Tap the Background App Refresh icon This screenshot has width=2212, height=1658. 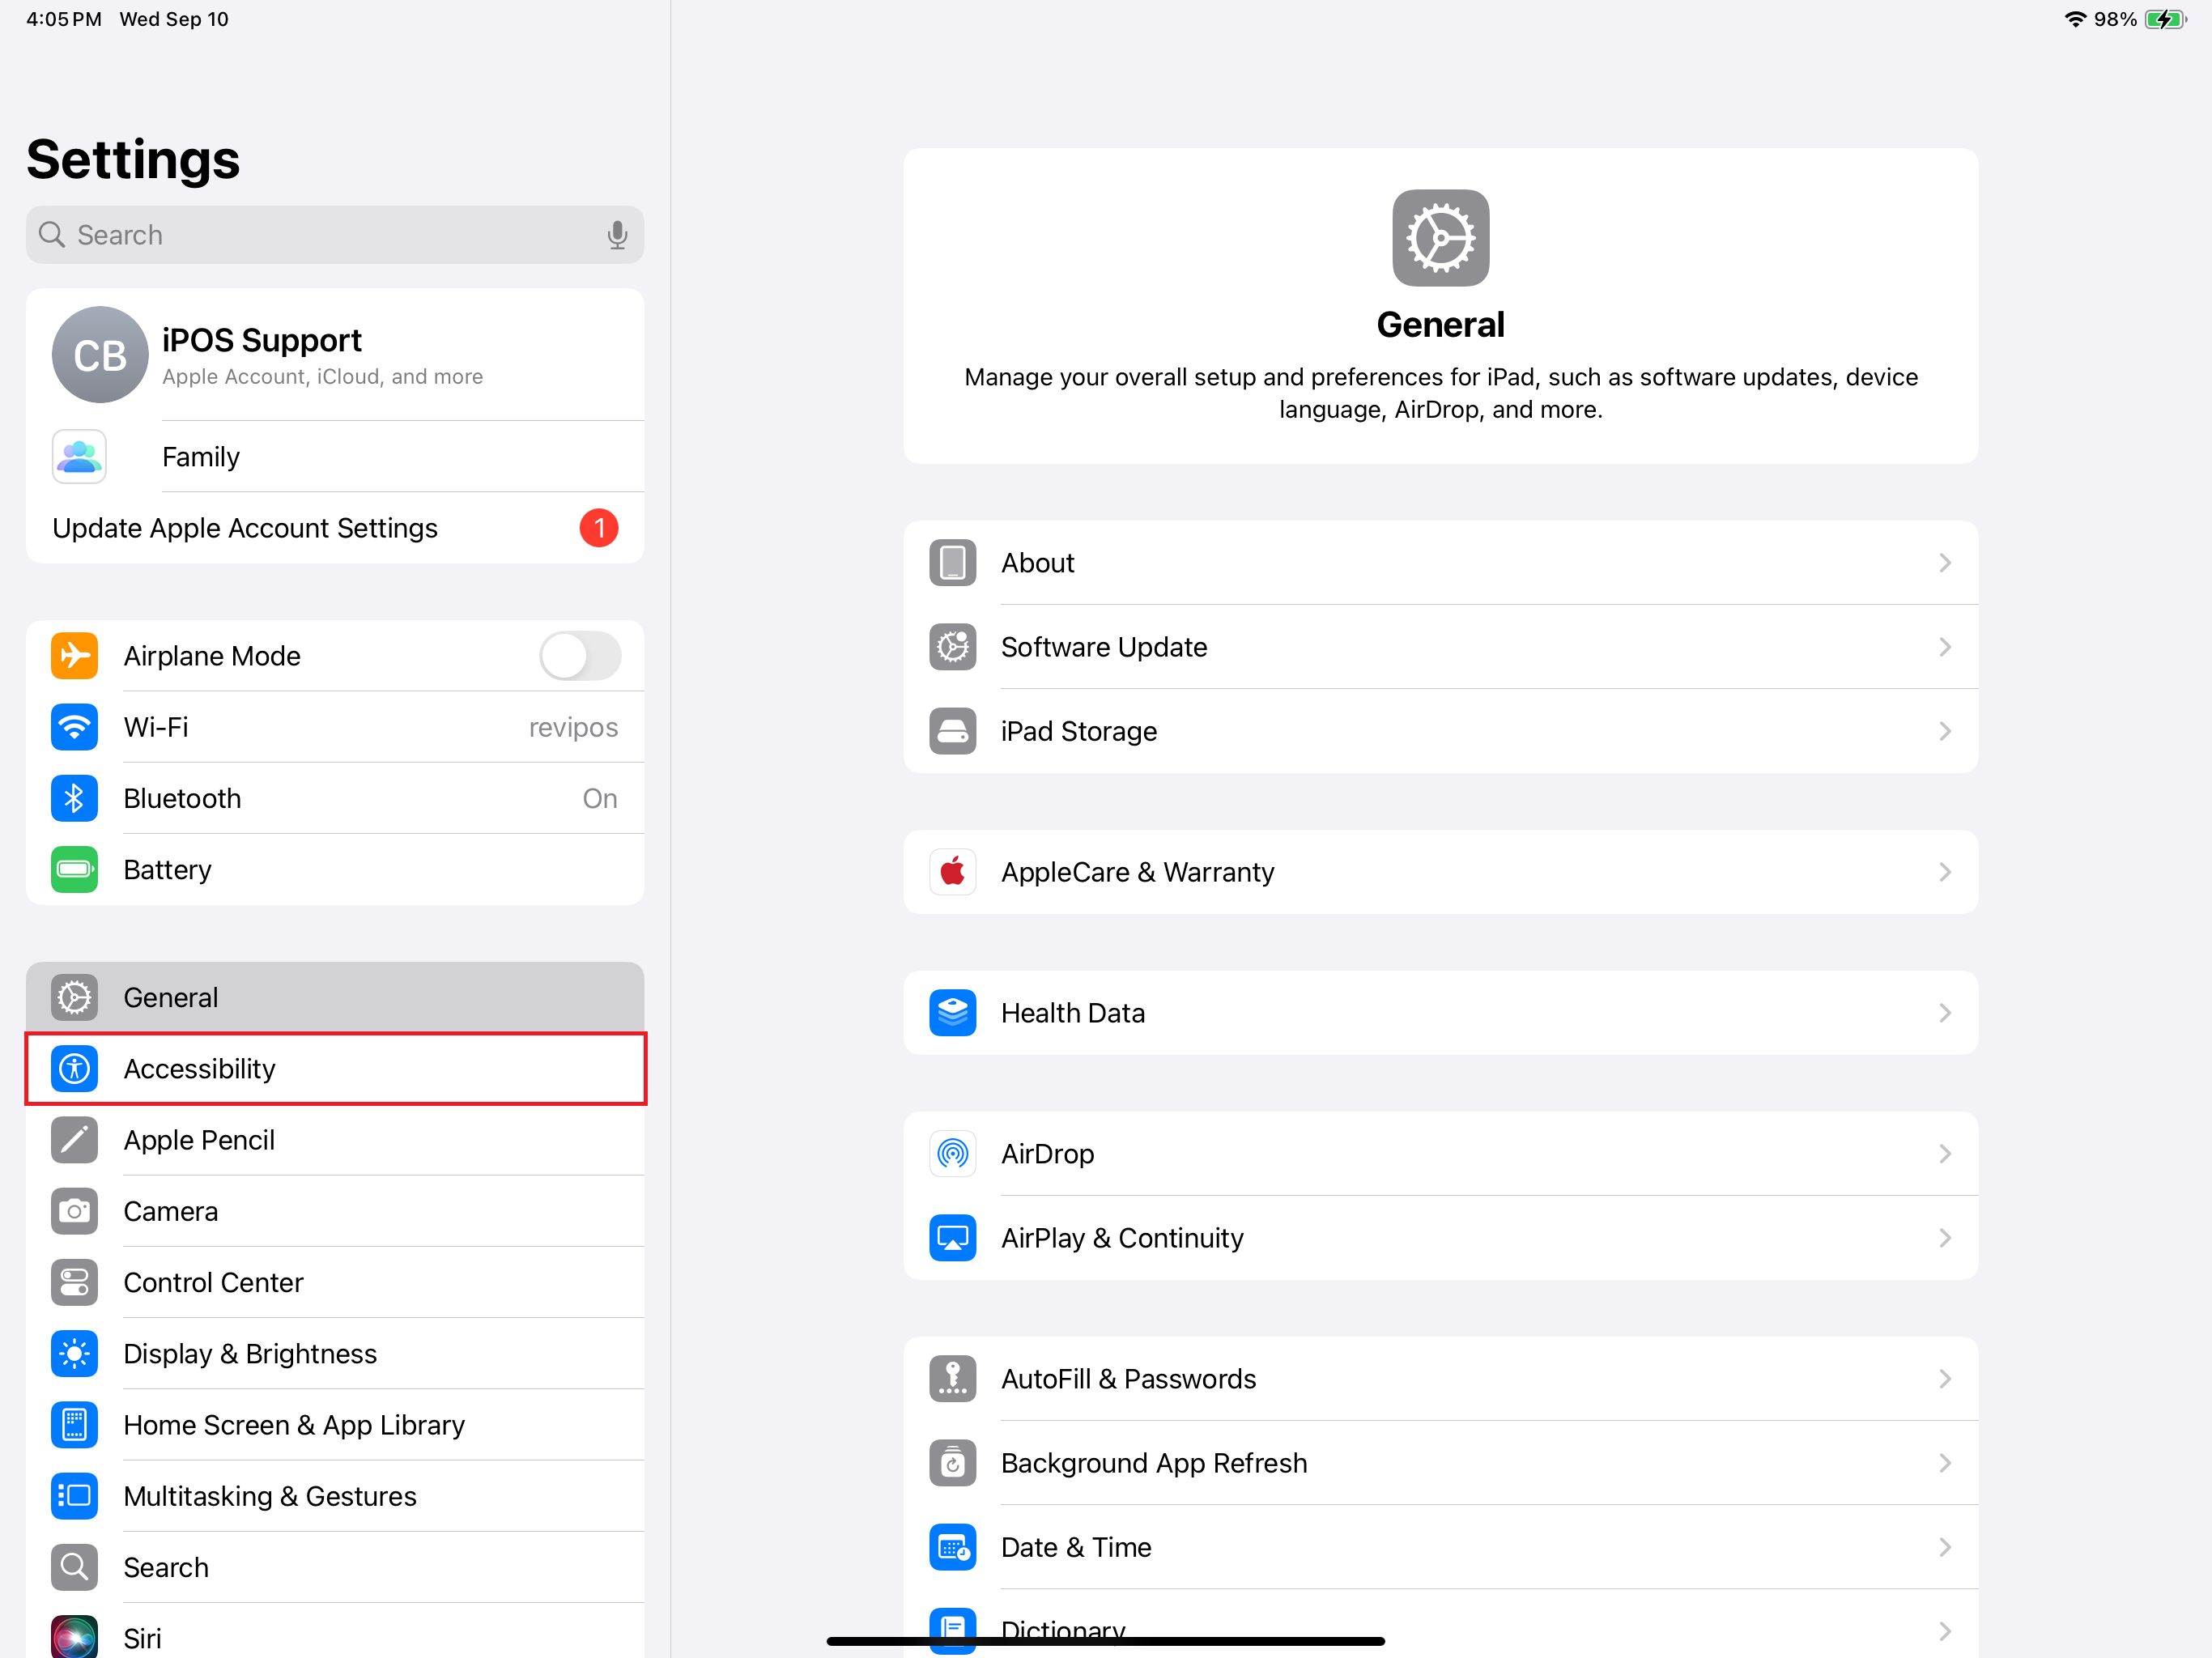[x=953, y=1463]
